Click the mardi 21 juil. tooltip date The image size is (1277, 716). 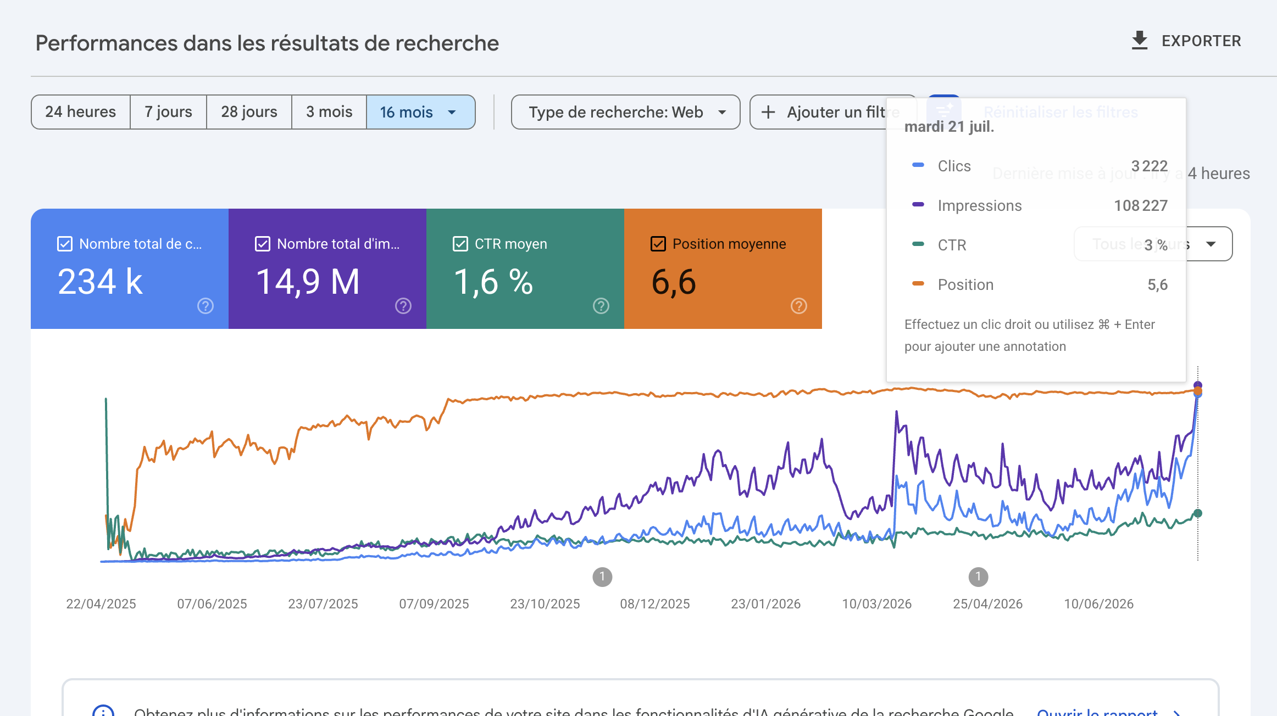point(949,127)
